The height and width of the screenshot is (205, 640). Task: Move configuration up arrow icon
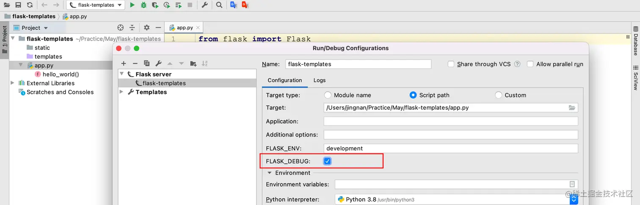(x=170, y=63)
